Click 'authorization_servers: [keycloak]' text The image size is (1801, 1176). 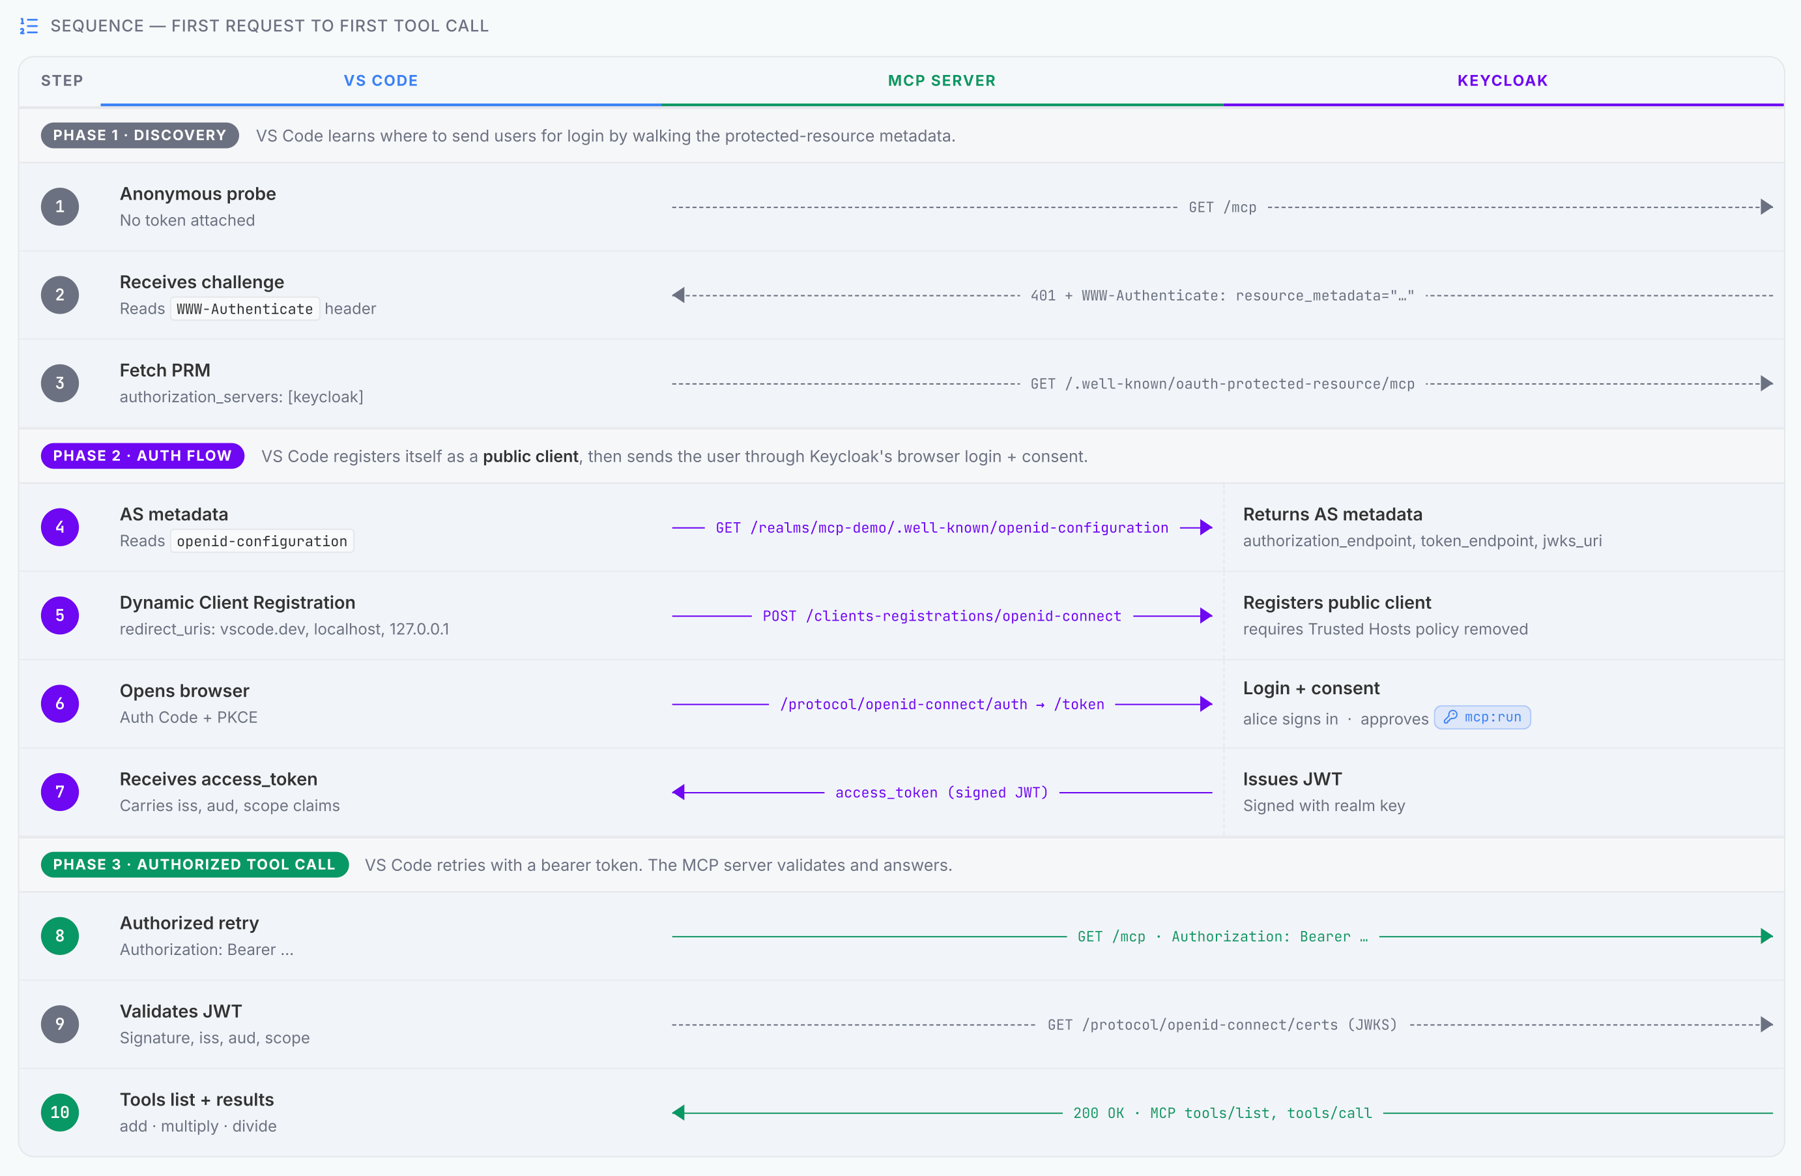241,396
